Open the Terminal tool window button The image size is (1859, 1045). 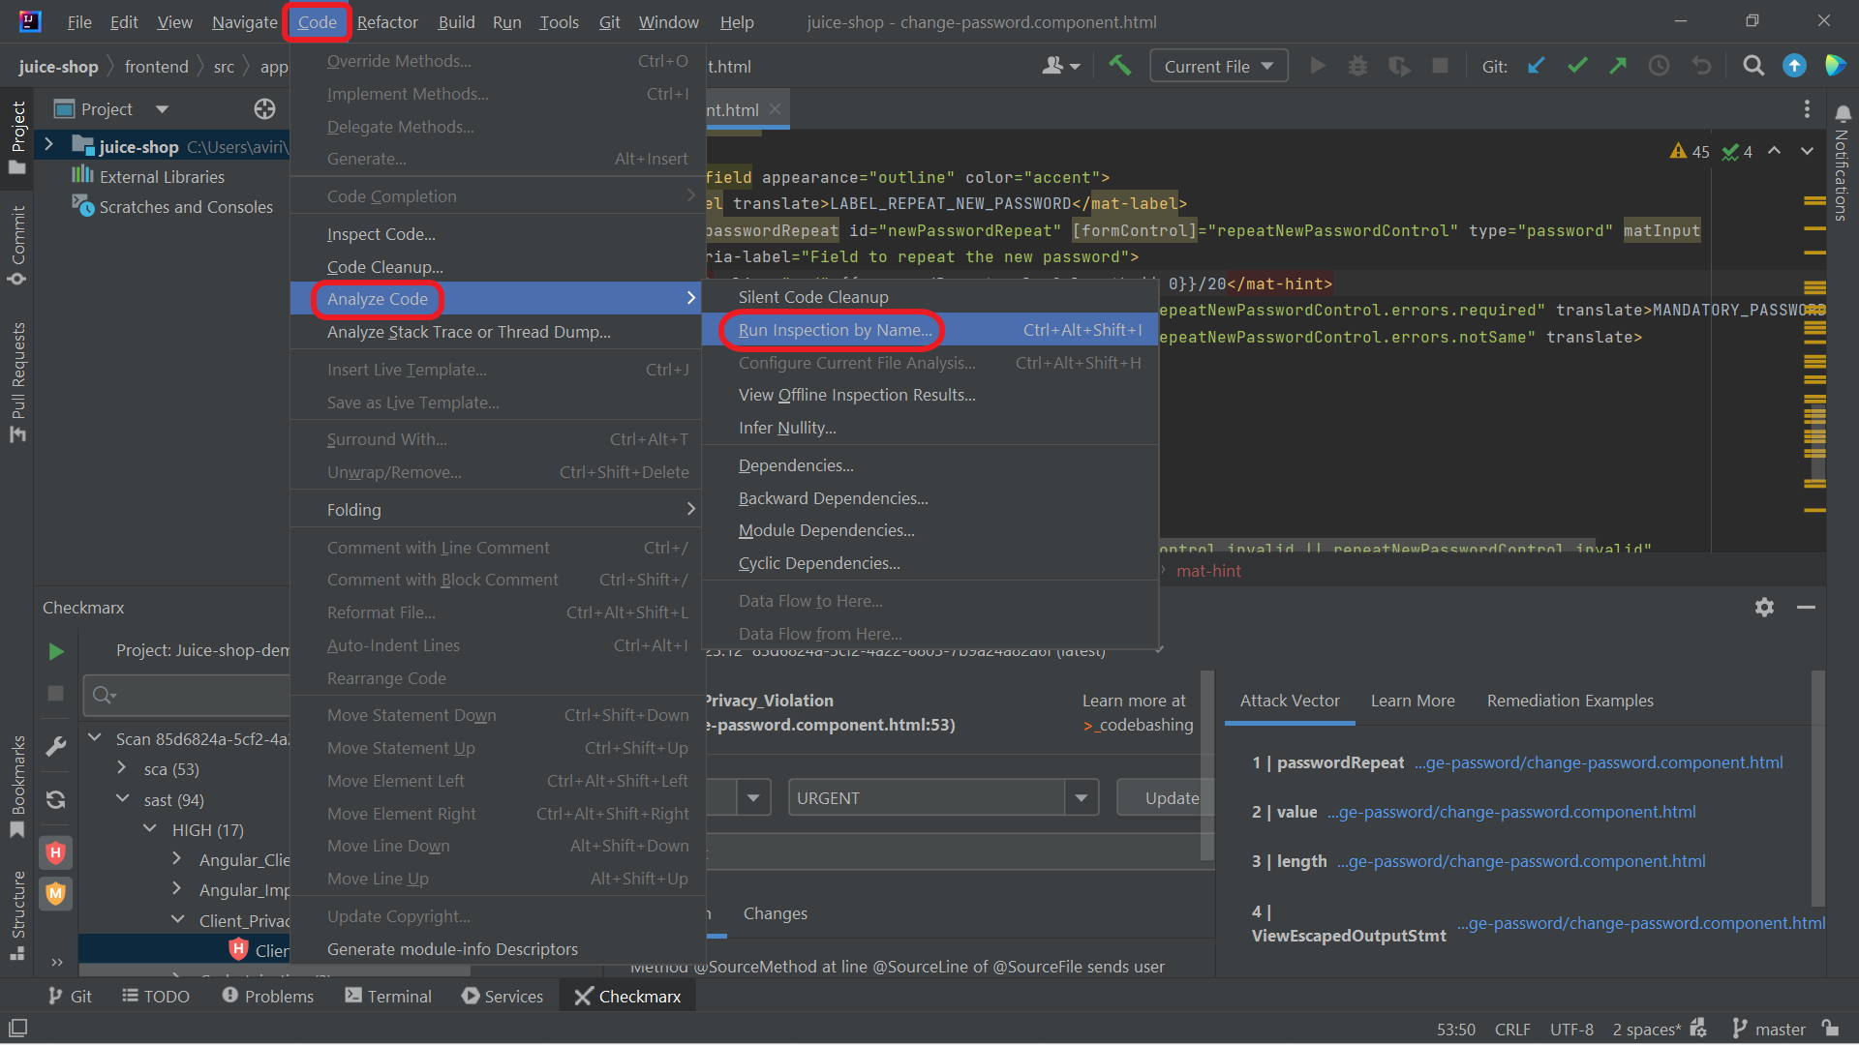(x=388, y=996)
